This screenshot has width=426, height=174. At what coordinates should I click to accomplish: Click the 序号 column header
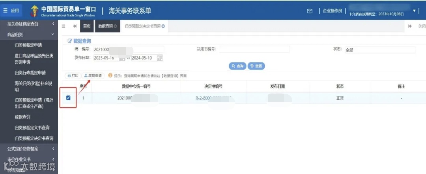(x=83, y=86)
